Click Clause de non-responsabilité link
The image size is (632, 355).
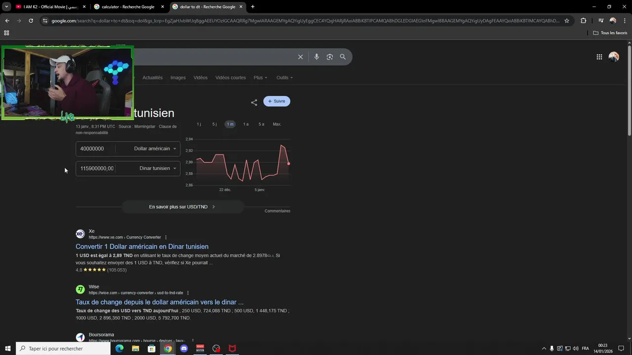[x=126, y=130]
